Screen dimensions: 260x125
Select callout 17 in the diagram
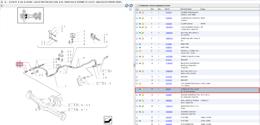pyautogui.click(x=19, y=64)
